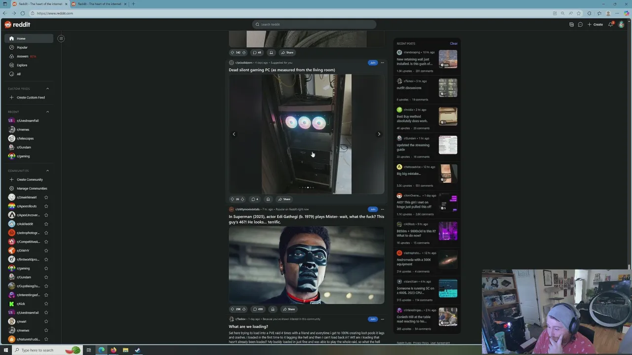Give award to the Superman post
The image size is (632, 355).
pyautogui.click(x=273, y=309)
